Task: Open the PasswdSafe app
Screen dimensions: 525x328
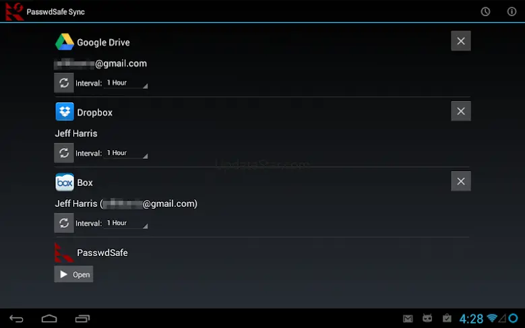Action: tap(73, 274)
